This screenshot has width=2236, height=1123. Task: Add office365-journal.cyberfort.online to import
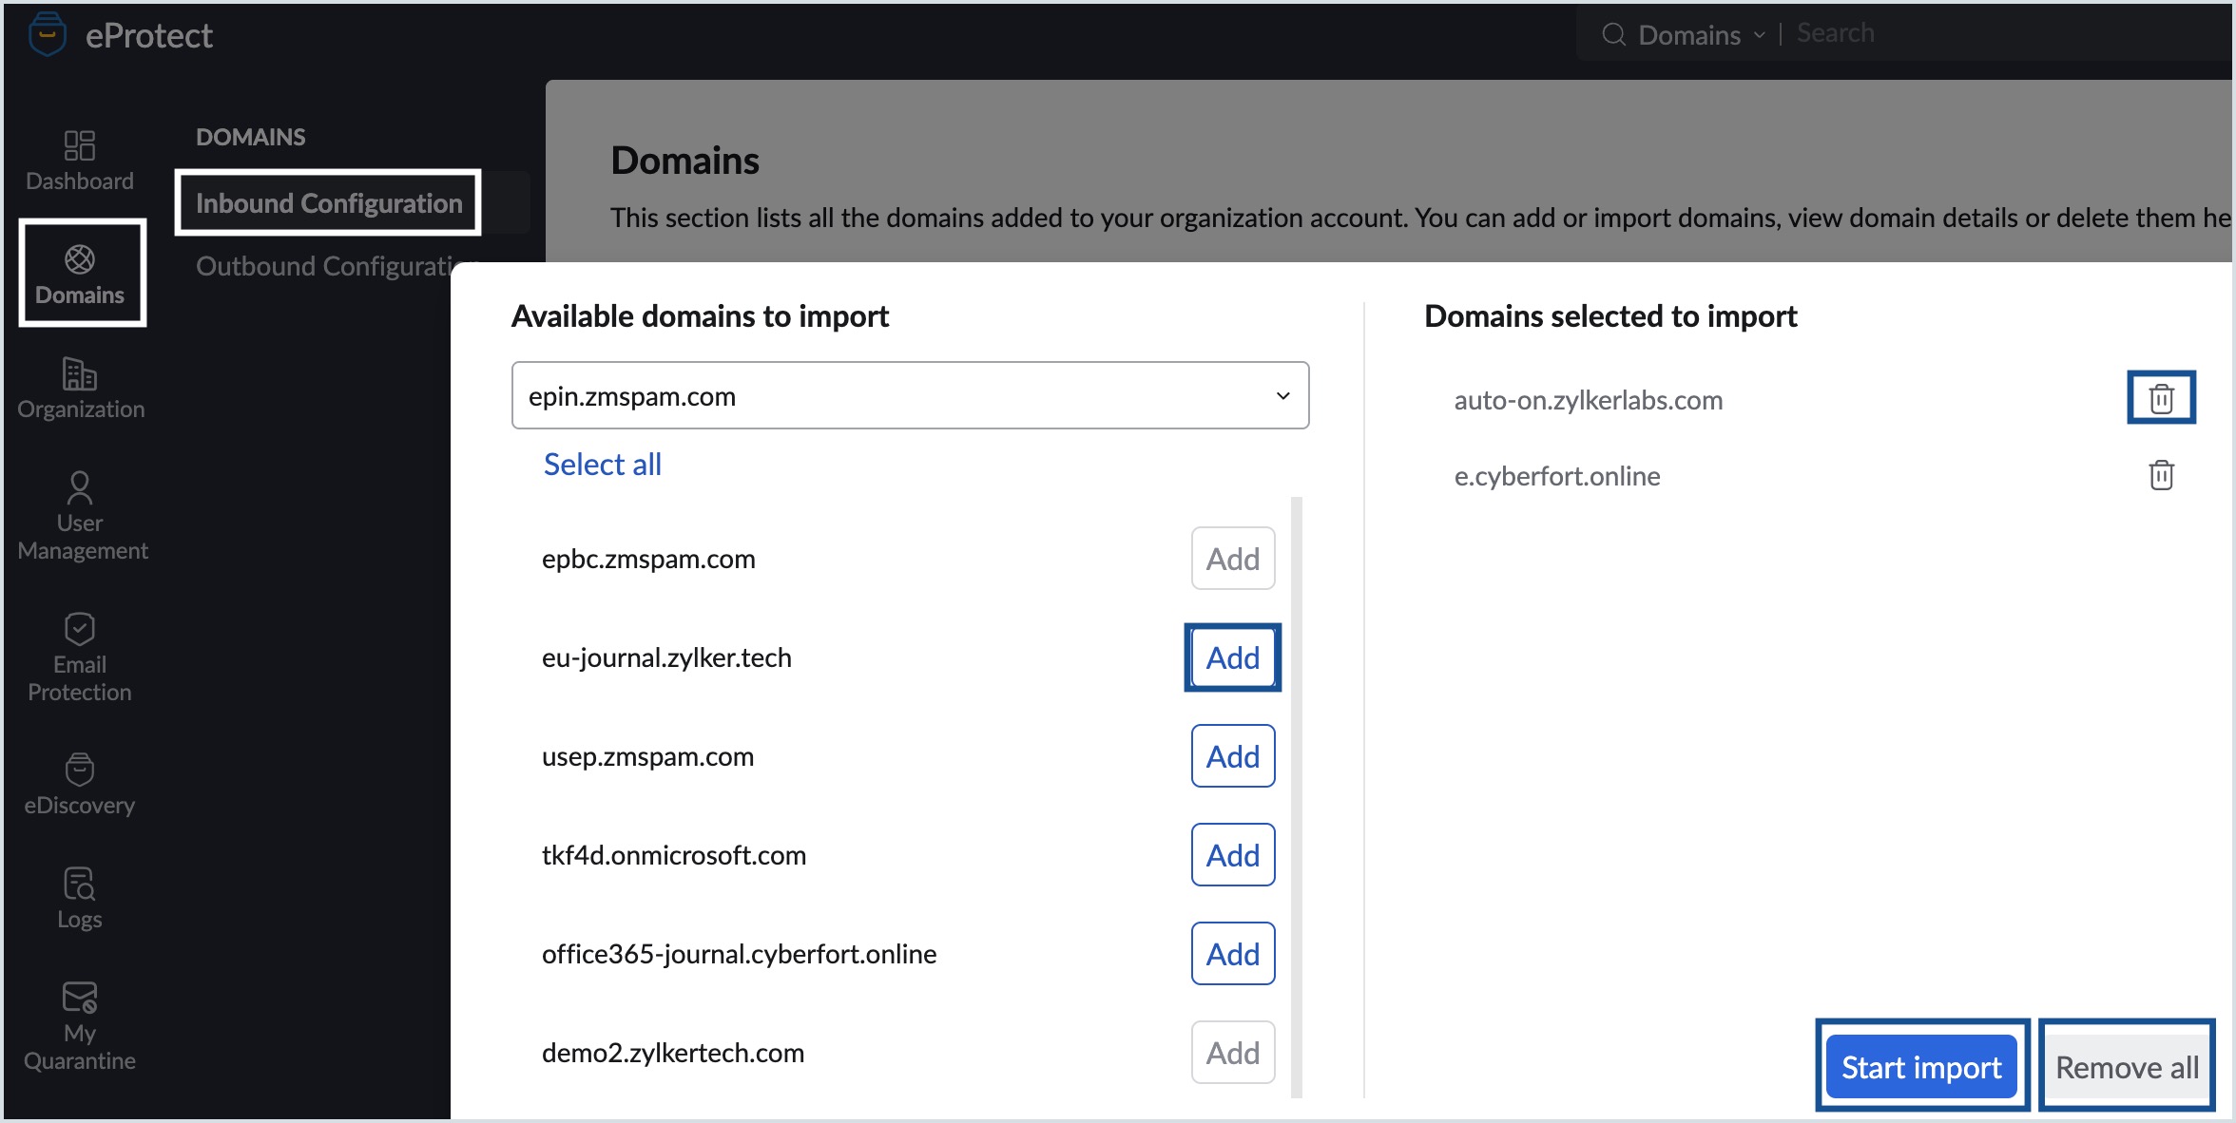[x=1233, y=954]
